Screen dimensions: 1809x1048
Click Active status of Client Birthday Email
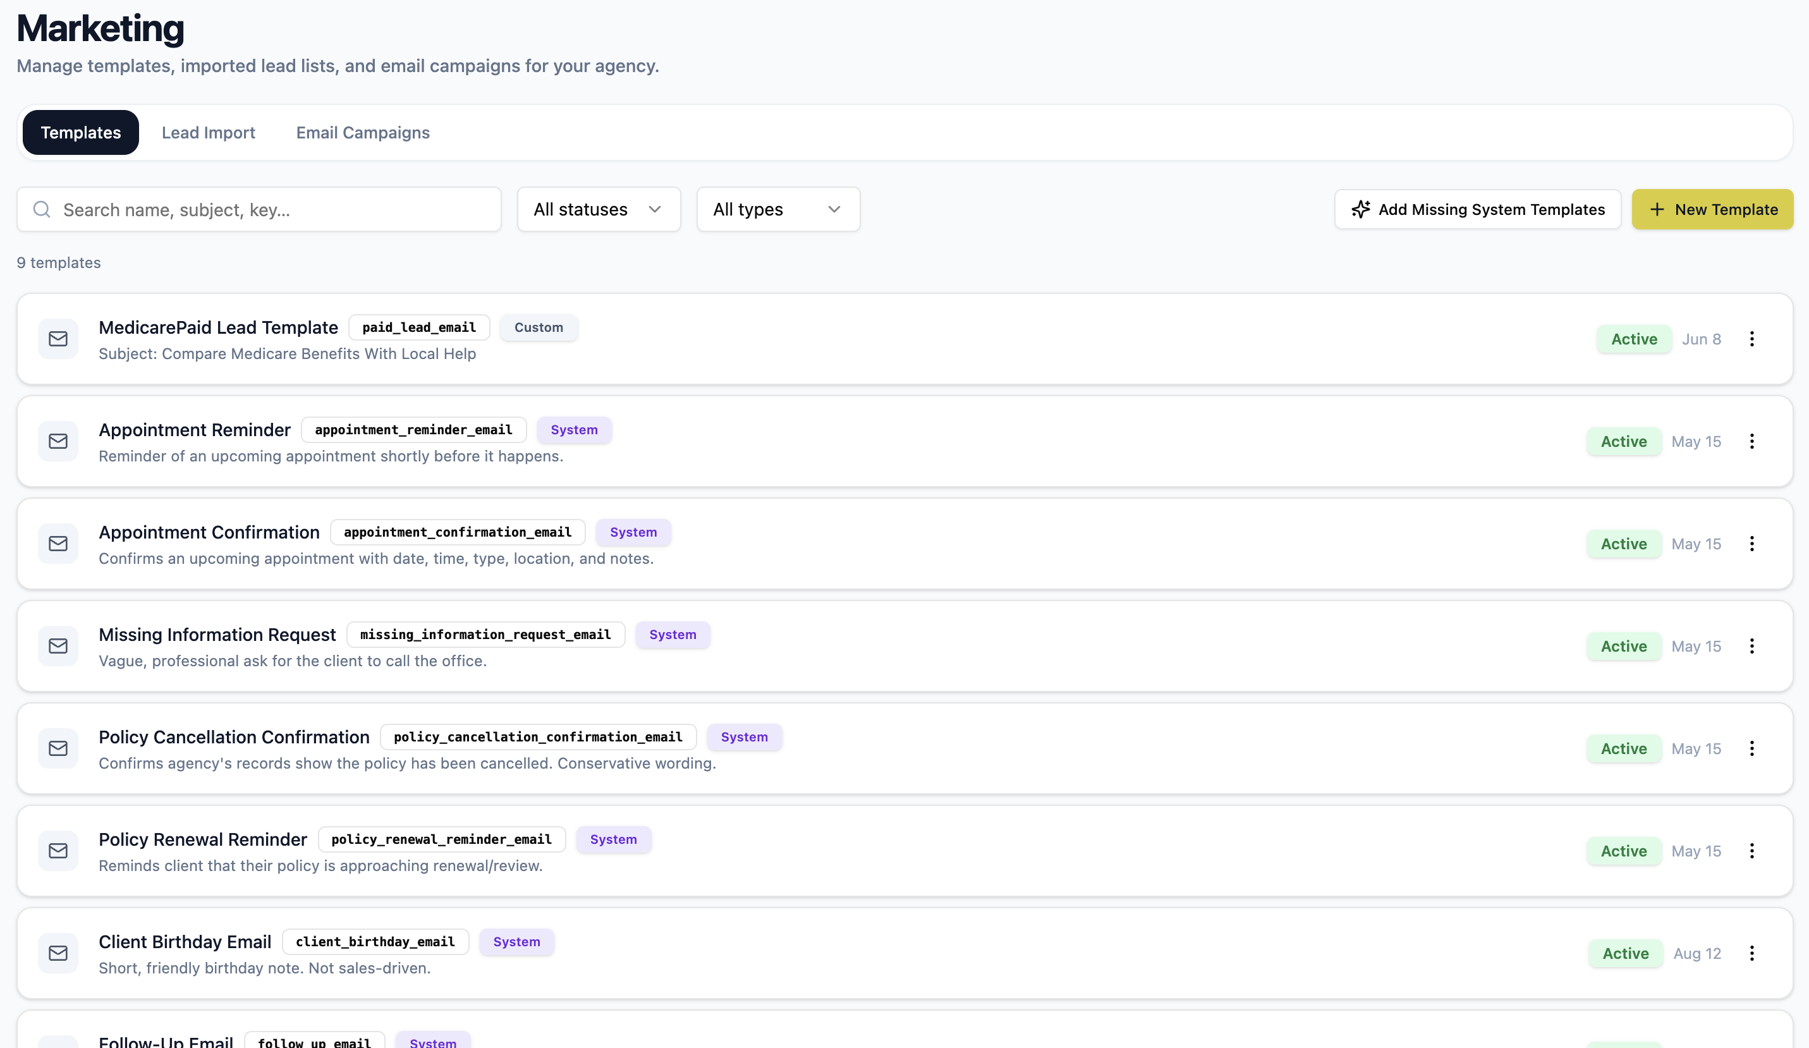click(x=1625, y=953)
